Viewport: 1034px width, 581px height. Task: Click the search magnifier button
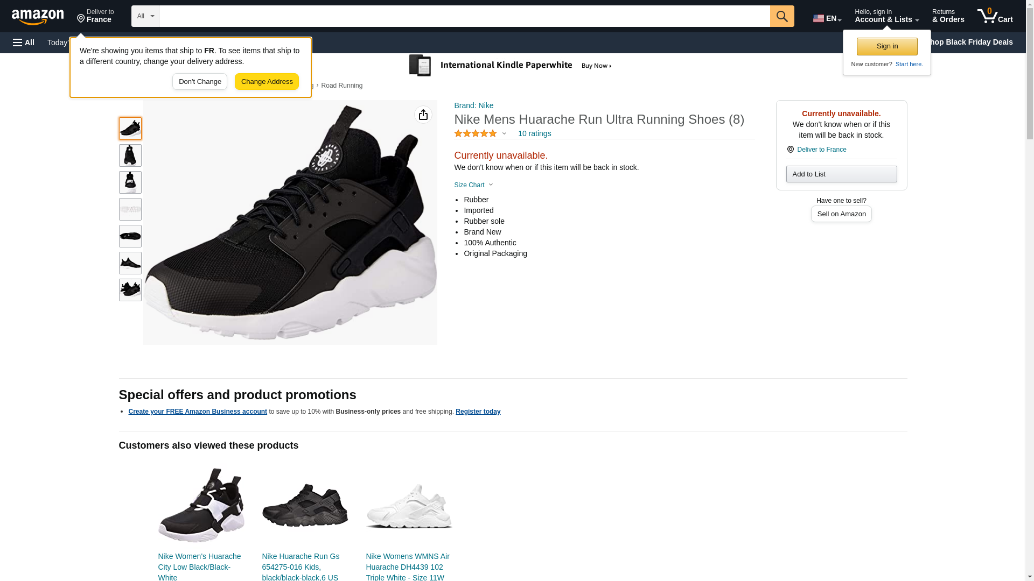click(782, 16)
